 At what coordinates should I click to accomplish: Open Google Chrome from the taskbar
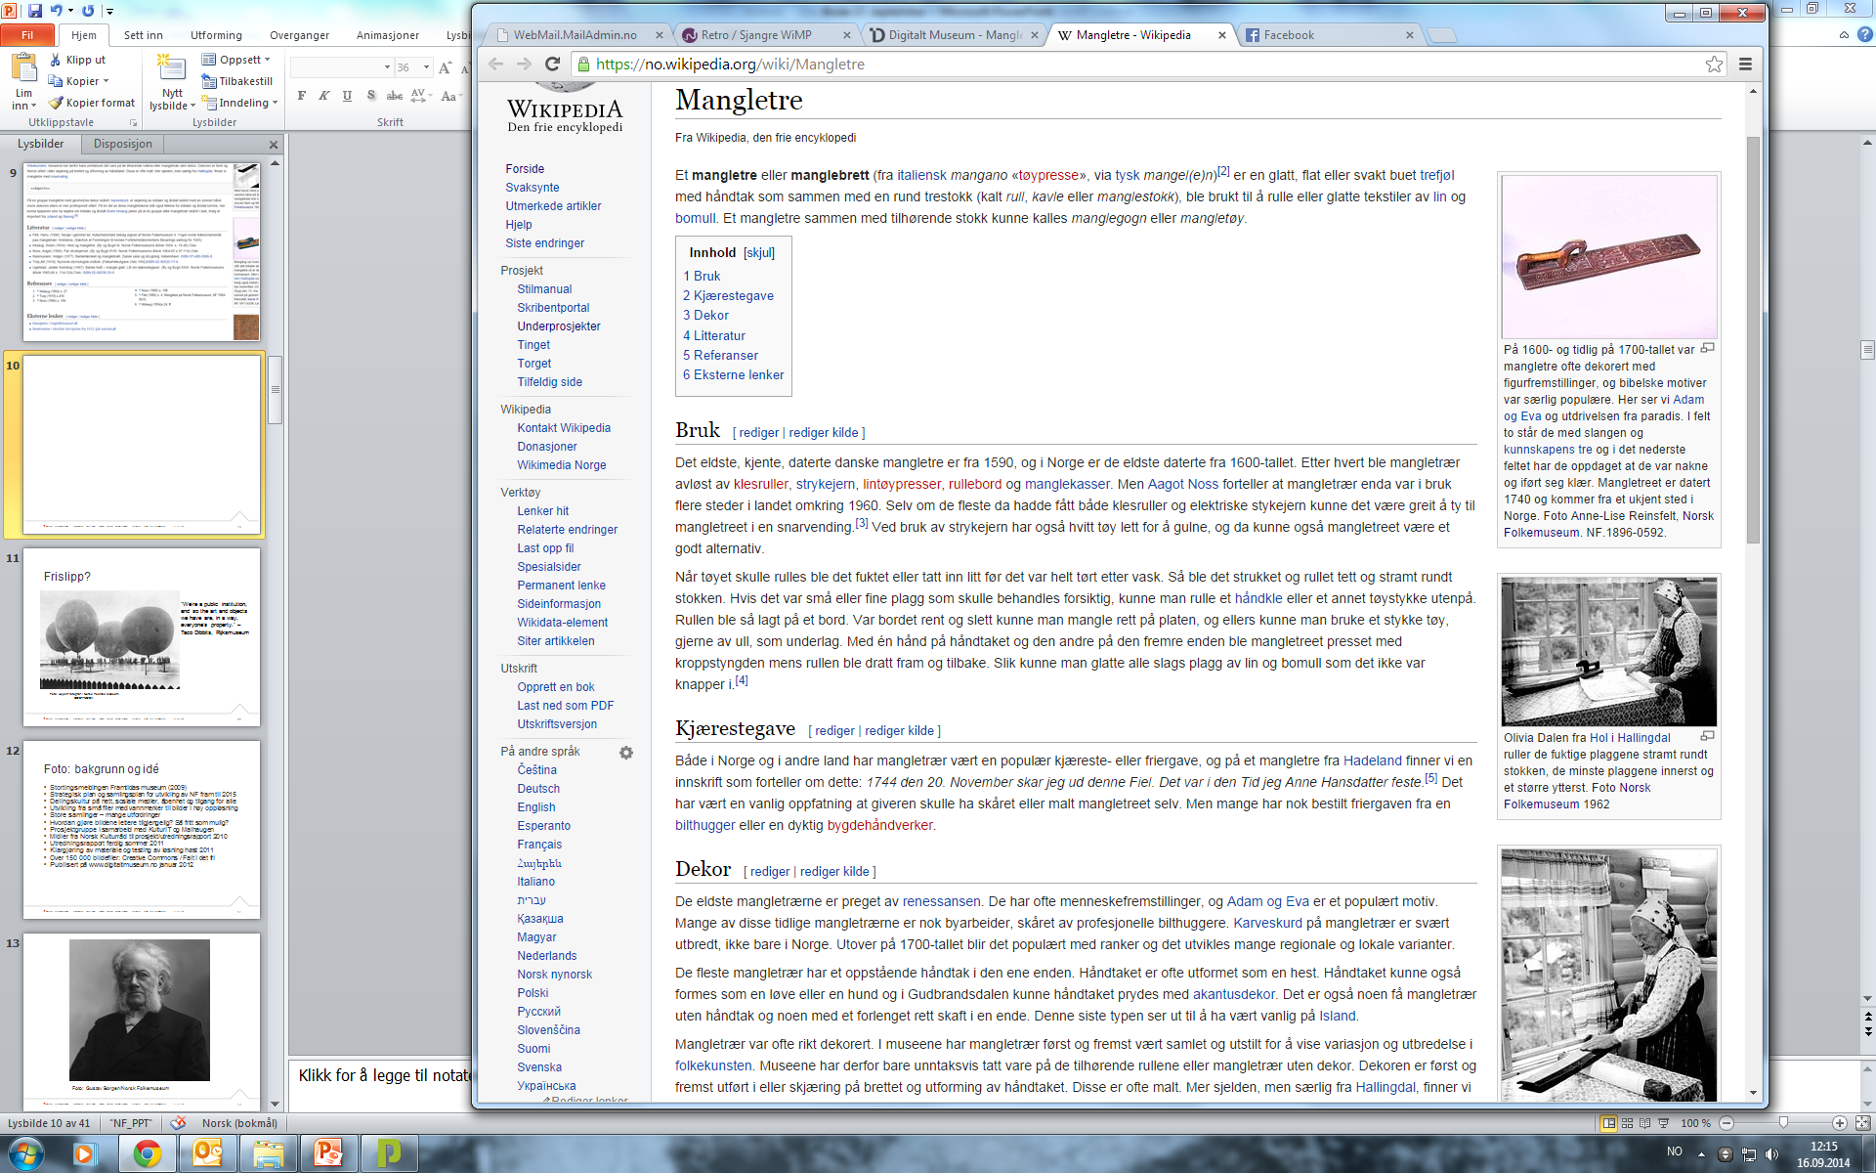pyautogui.click(x=148, y=1154)
